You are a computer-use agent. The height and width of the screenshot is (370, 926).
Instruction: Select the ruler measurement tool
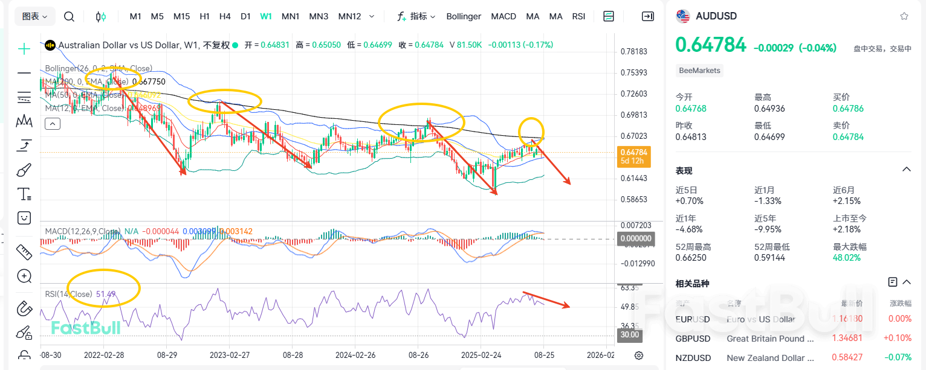click(24, 251)
